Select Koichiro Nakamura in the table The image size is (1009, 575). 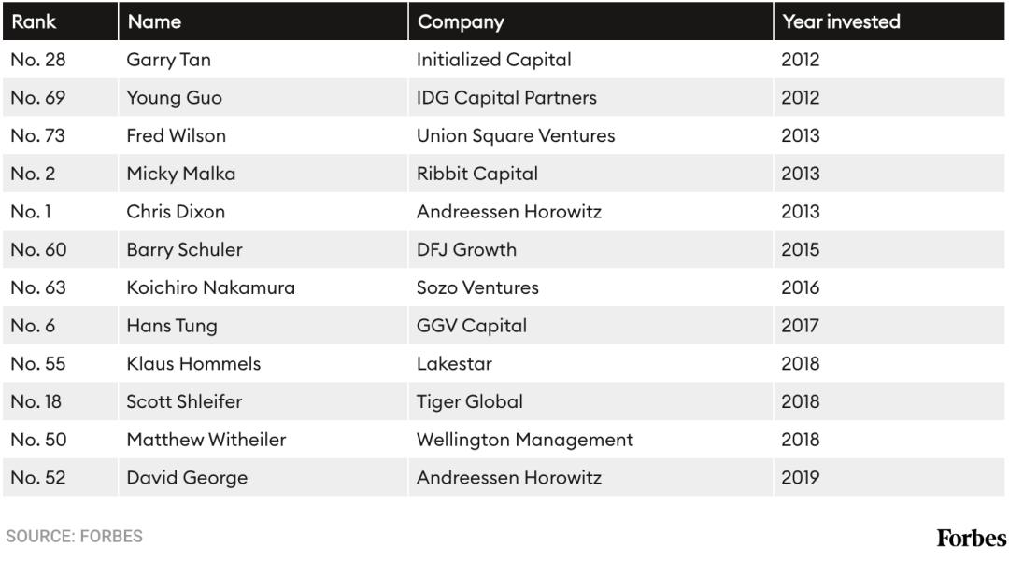210,288
